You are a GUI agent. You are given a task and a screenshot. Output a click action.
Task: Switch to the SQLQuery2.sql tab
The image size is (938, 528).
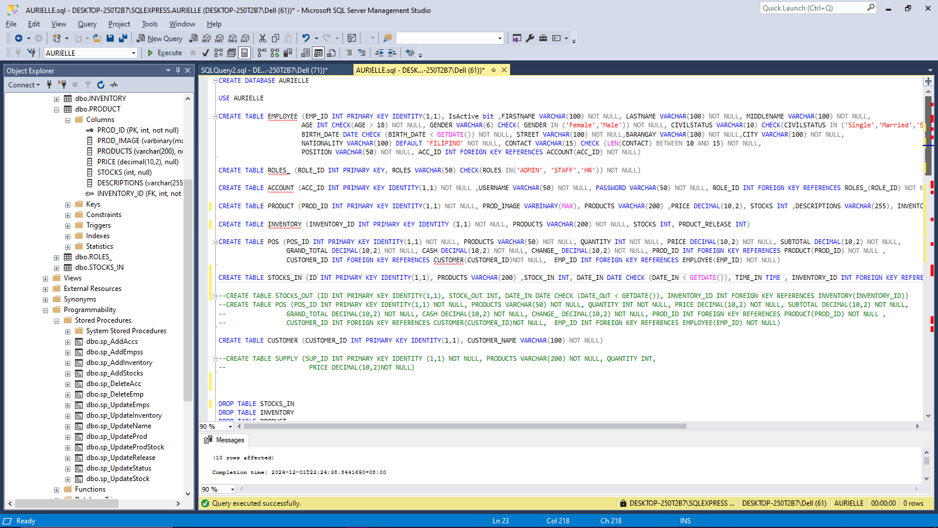pyautogui.click(x=264, y=70)
